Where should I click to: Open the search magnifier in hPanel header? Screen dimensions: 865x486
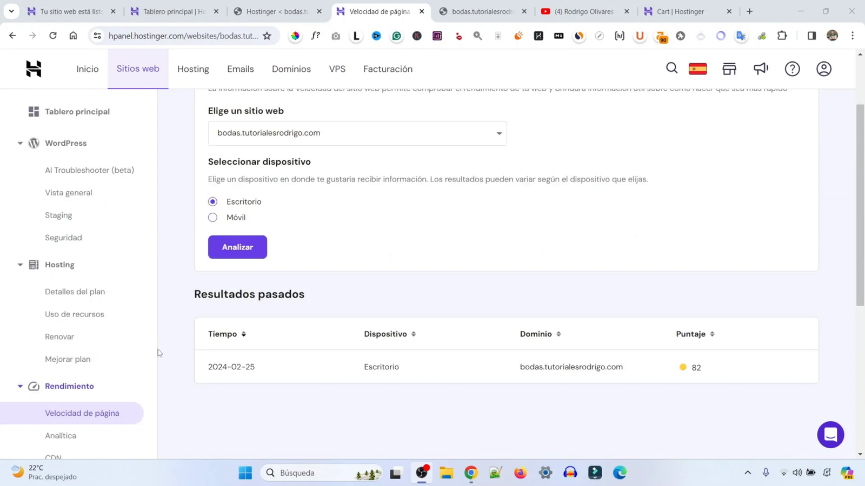click(671, 69)
